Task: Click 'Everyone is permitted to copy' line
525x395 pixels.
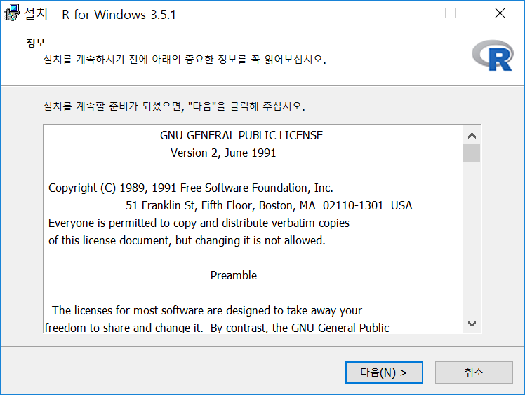Action: (x=199, y=223)
